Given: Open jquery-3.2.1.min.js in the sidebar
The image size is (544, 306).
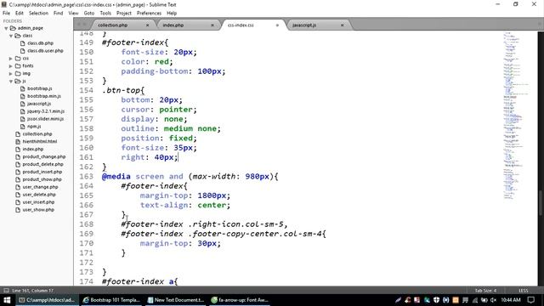Looking at the screenshot, I should coord(46,111).
